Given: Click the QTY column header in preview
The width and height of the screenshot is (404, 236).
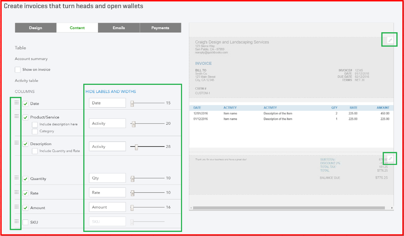Looking at the screenshot, I should pos(334,108).
